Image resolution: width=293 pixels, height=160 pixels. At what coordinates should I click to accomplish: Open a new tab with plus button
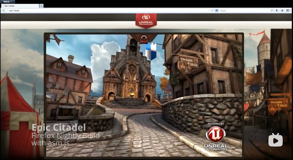41,6
